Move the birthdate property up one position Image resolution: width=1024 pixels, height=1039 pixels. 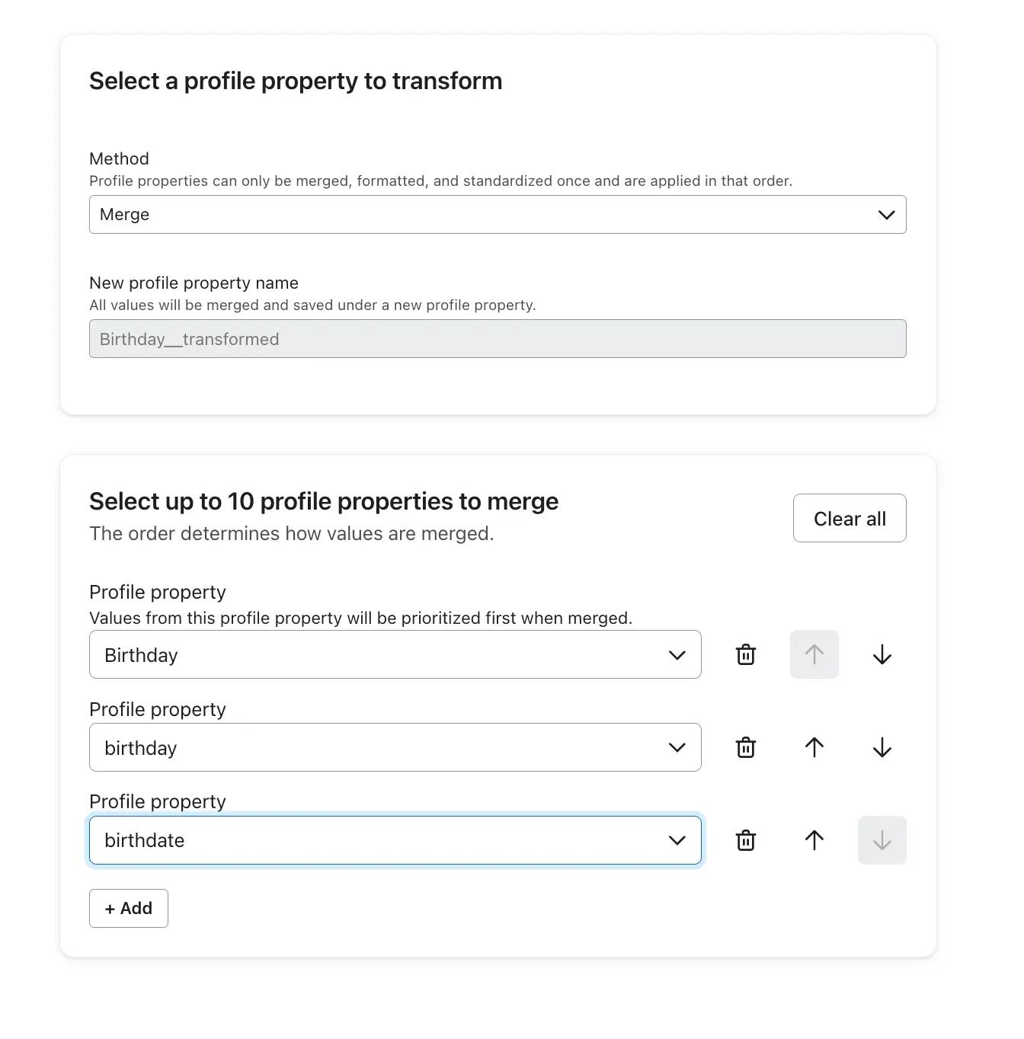tap(814, 840)
